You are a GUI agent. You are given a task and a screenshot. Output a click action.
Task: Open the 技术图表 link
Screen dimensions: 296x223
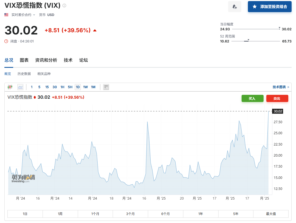[281, 87]
